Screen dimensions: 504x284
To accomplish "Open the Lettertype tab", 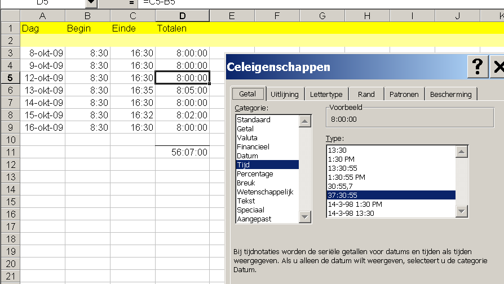I will 326,94.
